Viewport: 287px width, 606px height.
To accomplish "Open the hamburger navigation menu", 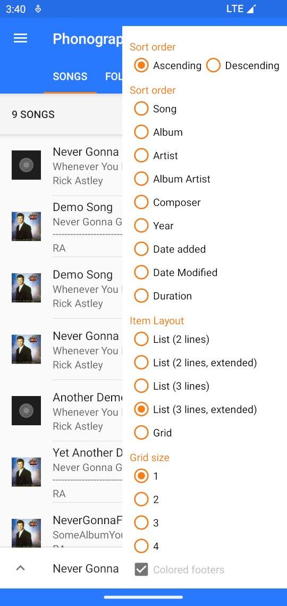I will point(21,38).
